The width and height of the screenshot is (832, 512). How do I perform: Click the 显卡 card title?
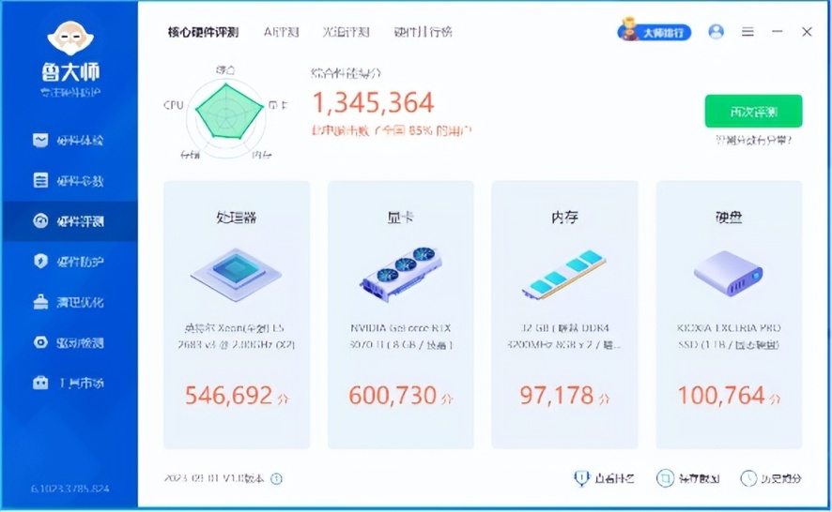401,218
